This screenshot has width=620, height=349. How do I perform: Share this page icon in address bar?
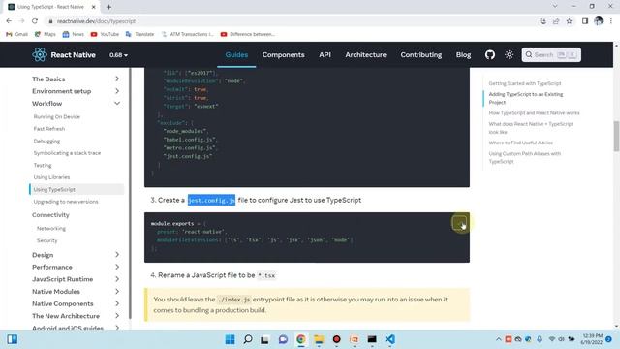point(556,21)
